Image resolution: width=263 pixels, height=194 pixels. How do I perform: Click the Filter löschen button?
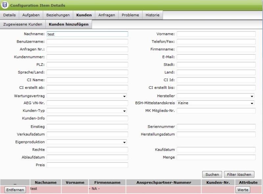click(239, 175)
